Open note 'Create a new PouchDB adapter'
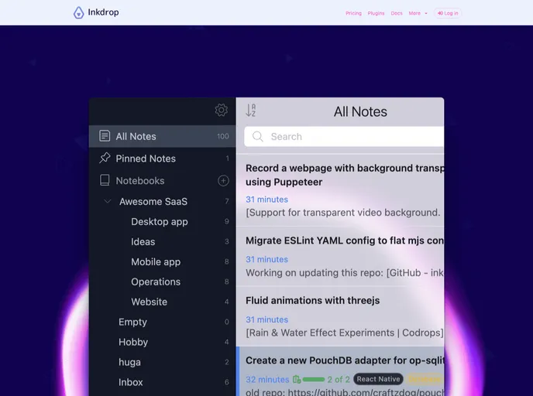 pos(340,371)
